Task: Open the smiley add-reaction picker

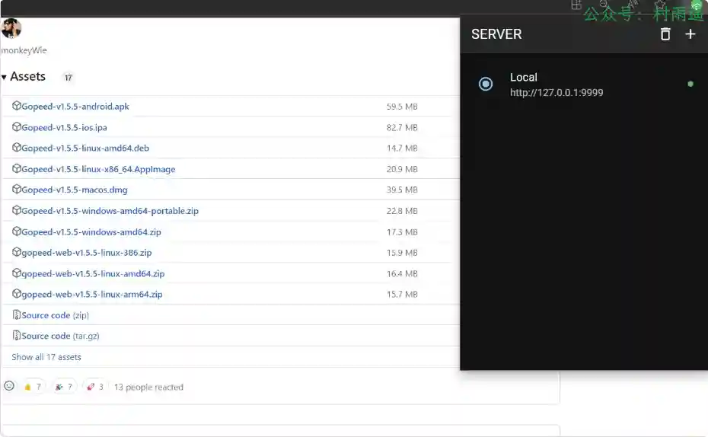Action: pos(9,387)
